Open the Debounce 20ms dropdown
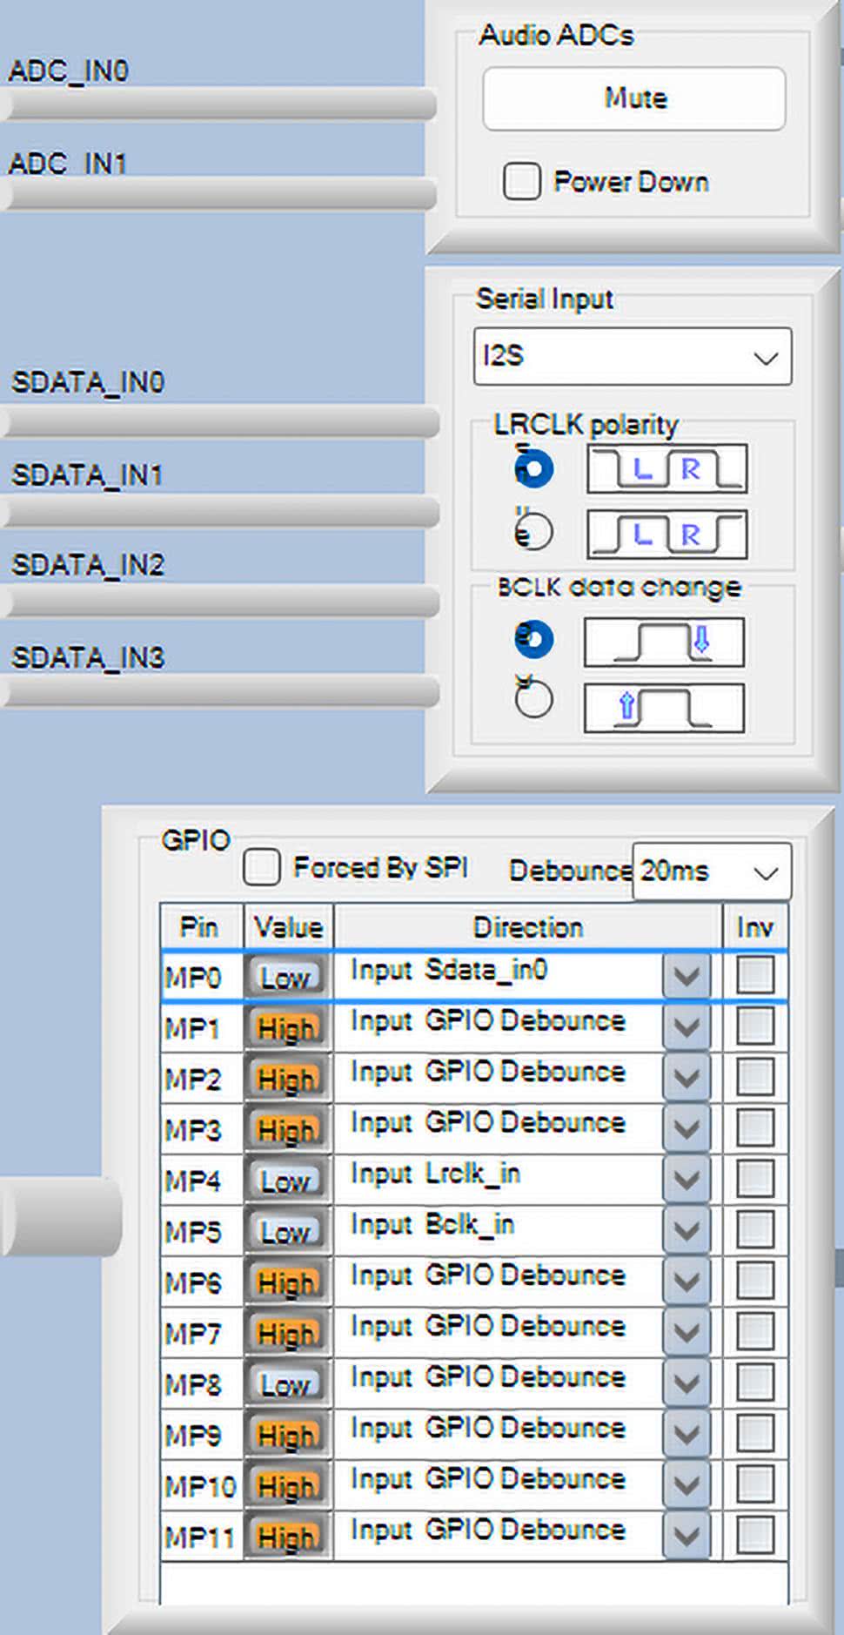Image resolution: width=844 pixels, height=1635 pixels. point(711,871)
